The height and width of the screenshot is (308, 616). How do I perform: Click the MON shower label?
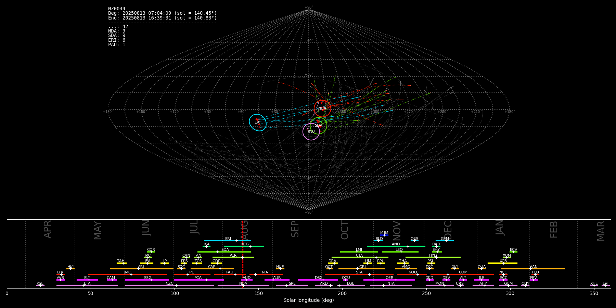point(439,284)
